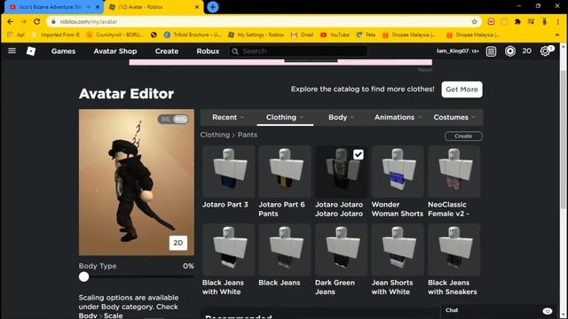This screenshot has width=568, height=319.
Task: Expand the Recent dropdown
Action: coord(228,117)
